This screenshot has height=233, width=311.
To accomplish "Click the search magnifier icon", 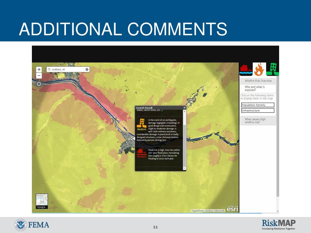I will click(49, 69).
